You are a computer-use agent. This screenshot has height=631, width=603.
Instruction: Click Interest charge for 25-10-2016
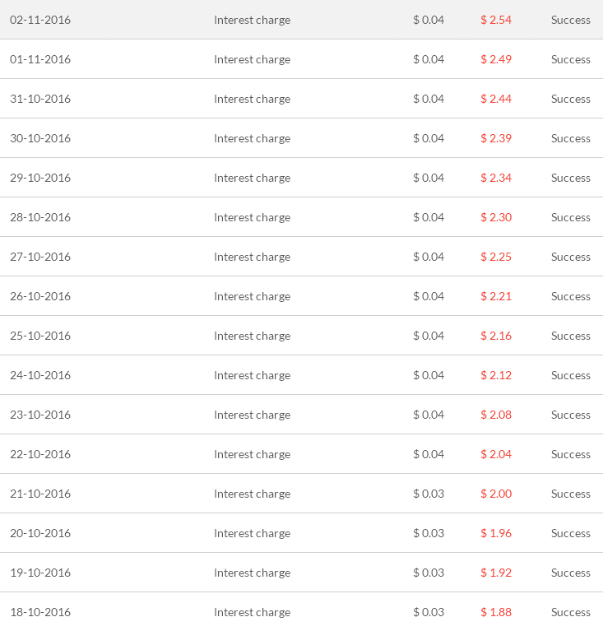(252, 336)
